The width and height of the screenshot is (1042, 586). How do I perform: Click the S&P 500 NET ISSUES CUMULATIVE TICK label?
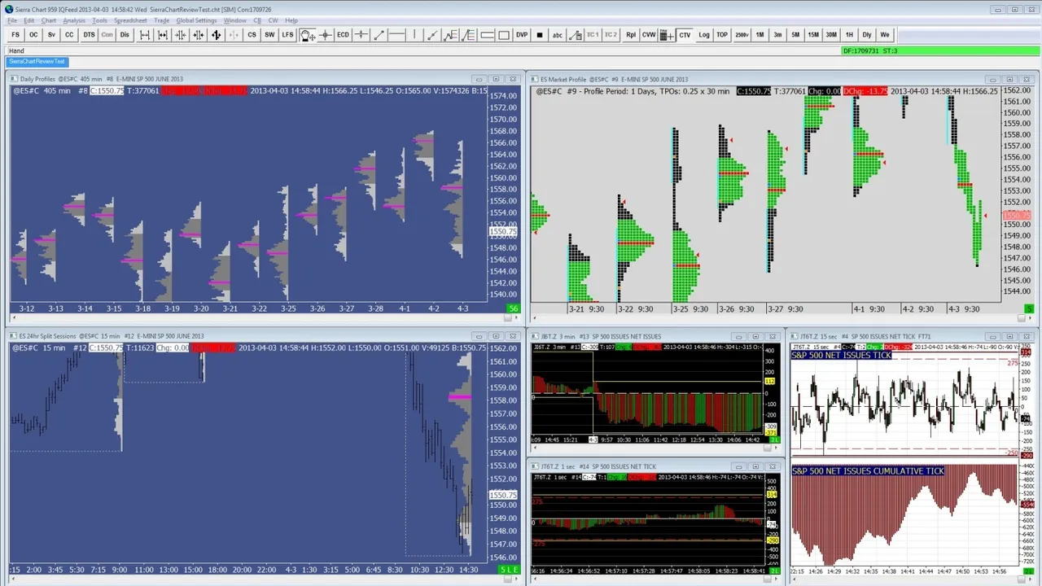[868, 471]
